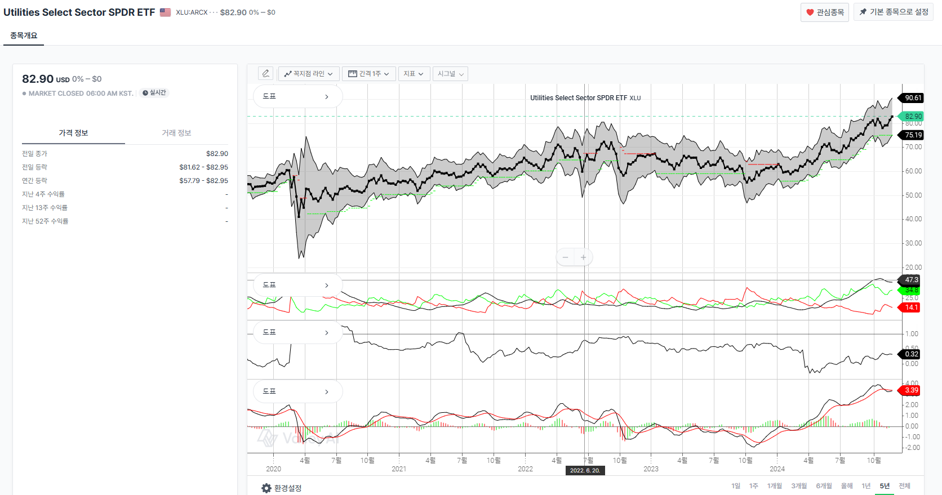Click the 지난 4주 수익률 row label

(43, 194)
